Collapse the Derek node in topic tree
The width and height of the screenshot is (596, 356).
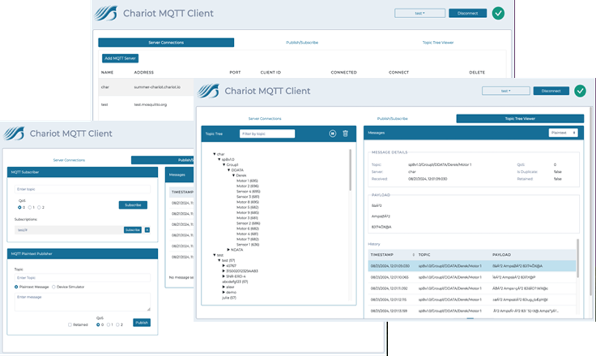pyautogui.click(x=233, y=176)
